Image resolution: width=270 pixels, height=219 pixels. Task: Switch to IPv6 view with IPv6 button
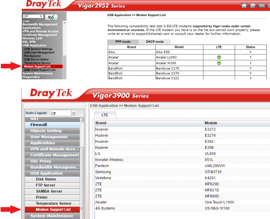tap(51, 17)
